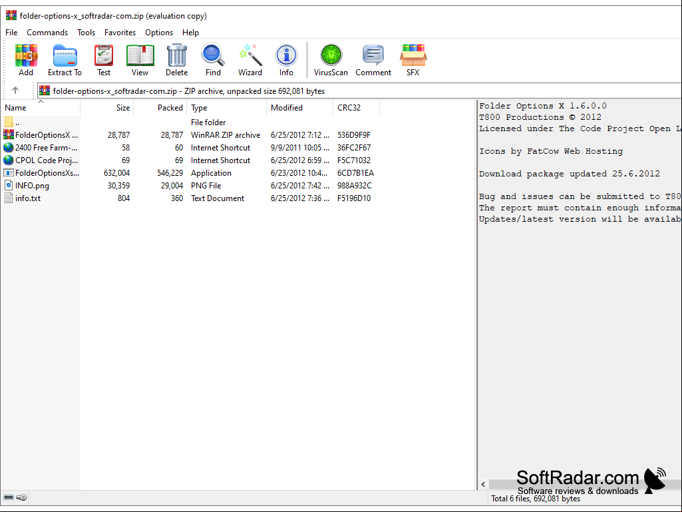Sort by the Modified column header

(299, 108)
